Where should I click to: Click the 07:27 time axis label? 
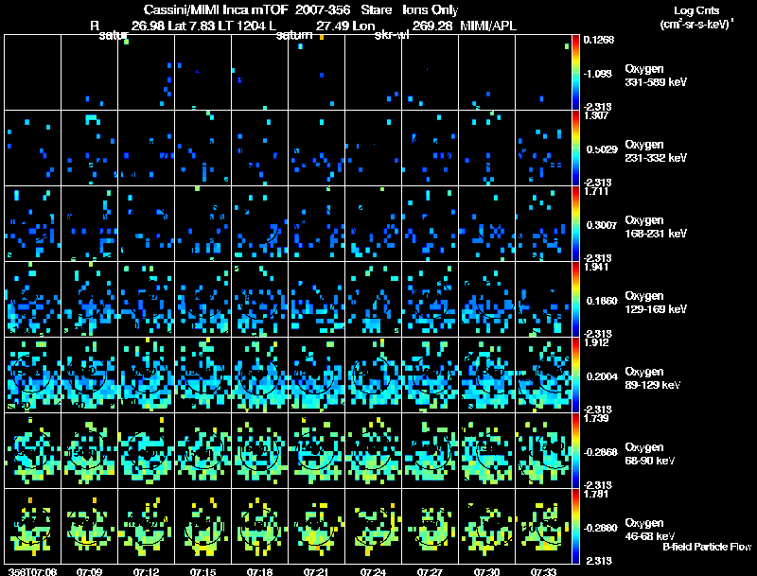pyautogui.click(x=430, y=571)
